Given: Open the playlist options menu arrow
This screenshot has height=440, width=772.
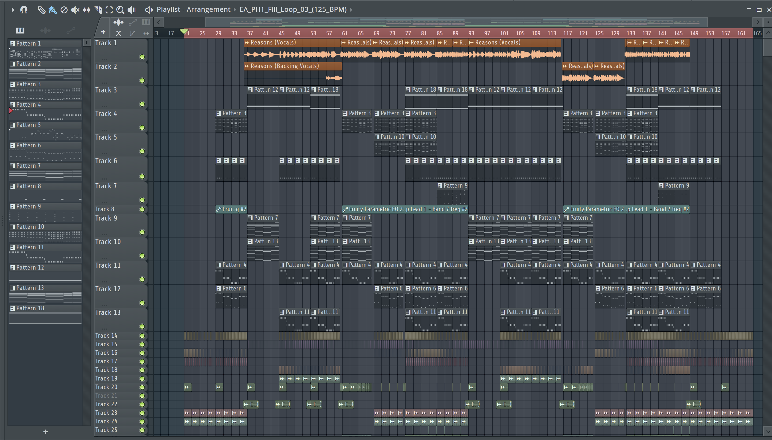Looking at the screenshot, I should (12, 10).
